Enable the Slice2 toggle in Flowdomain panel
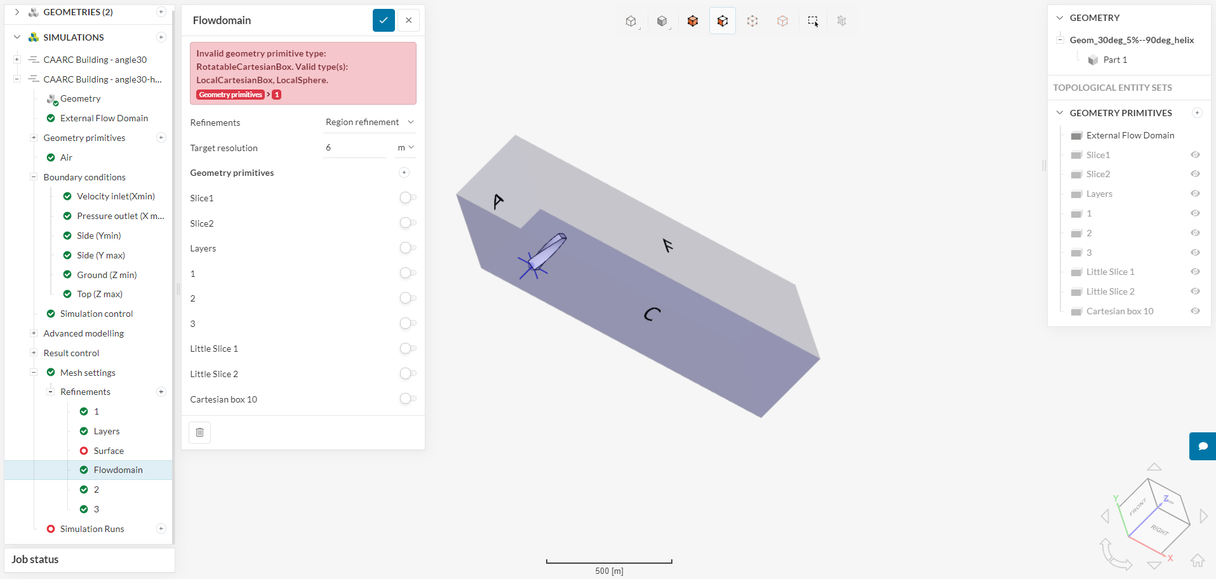The width and height of the screenshot is (1216, 579). pyautogui.click(x=408, y=223)
